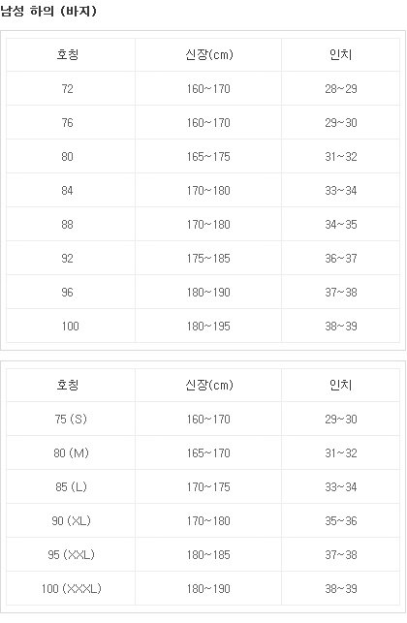Select the 80 (M) size cell

click(x=71, y=452)
